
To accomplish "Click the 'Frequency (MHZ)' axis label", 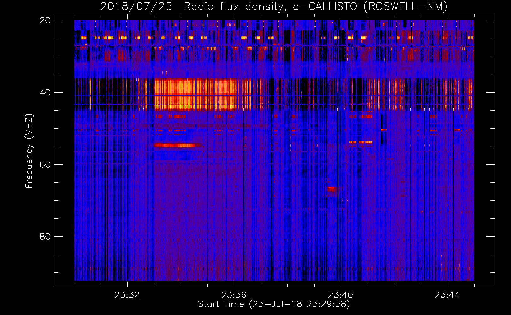I will [29, 151].
